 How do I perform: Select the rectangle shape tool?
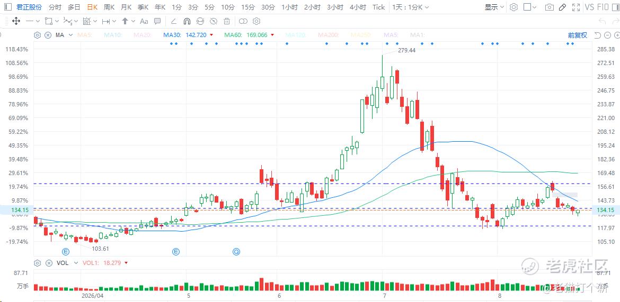pos(49,21)
